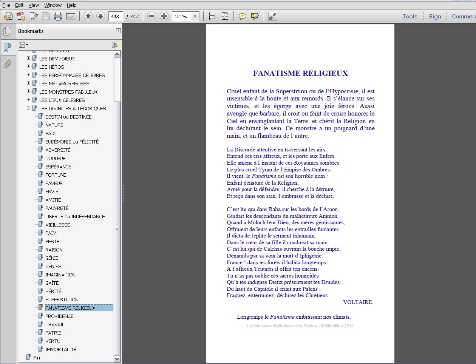
Task: Jump to the DOULEUR bookmark
Action: 56,158
